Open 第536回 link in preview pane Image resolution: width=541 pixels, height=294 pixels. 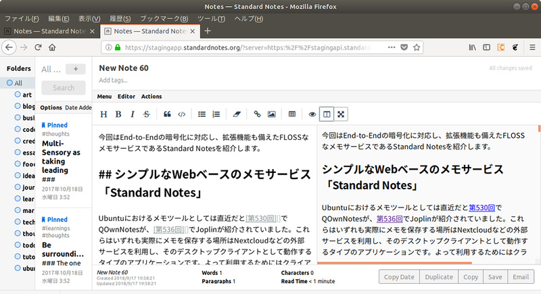pyautogui.click(x=390, y=218)
